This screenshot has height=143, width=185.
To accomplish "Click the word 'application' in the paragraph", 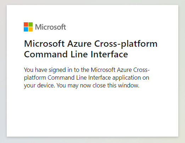I will [127, 78].
